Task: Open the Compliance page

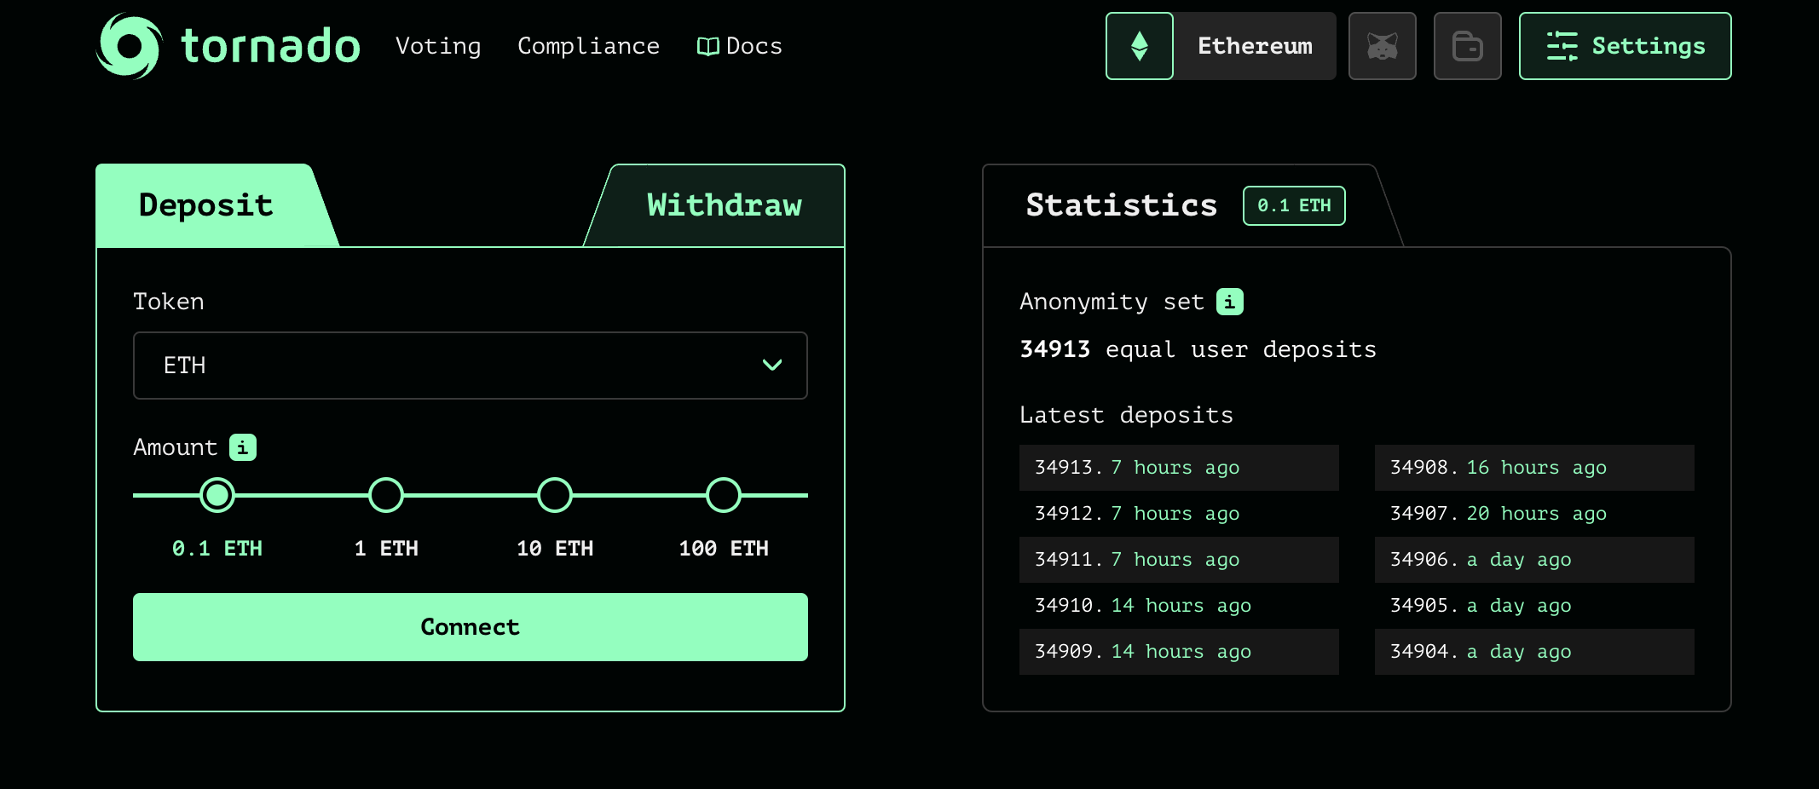Action: click(589, 46)
